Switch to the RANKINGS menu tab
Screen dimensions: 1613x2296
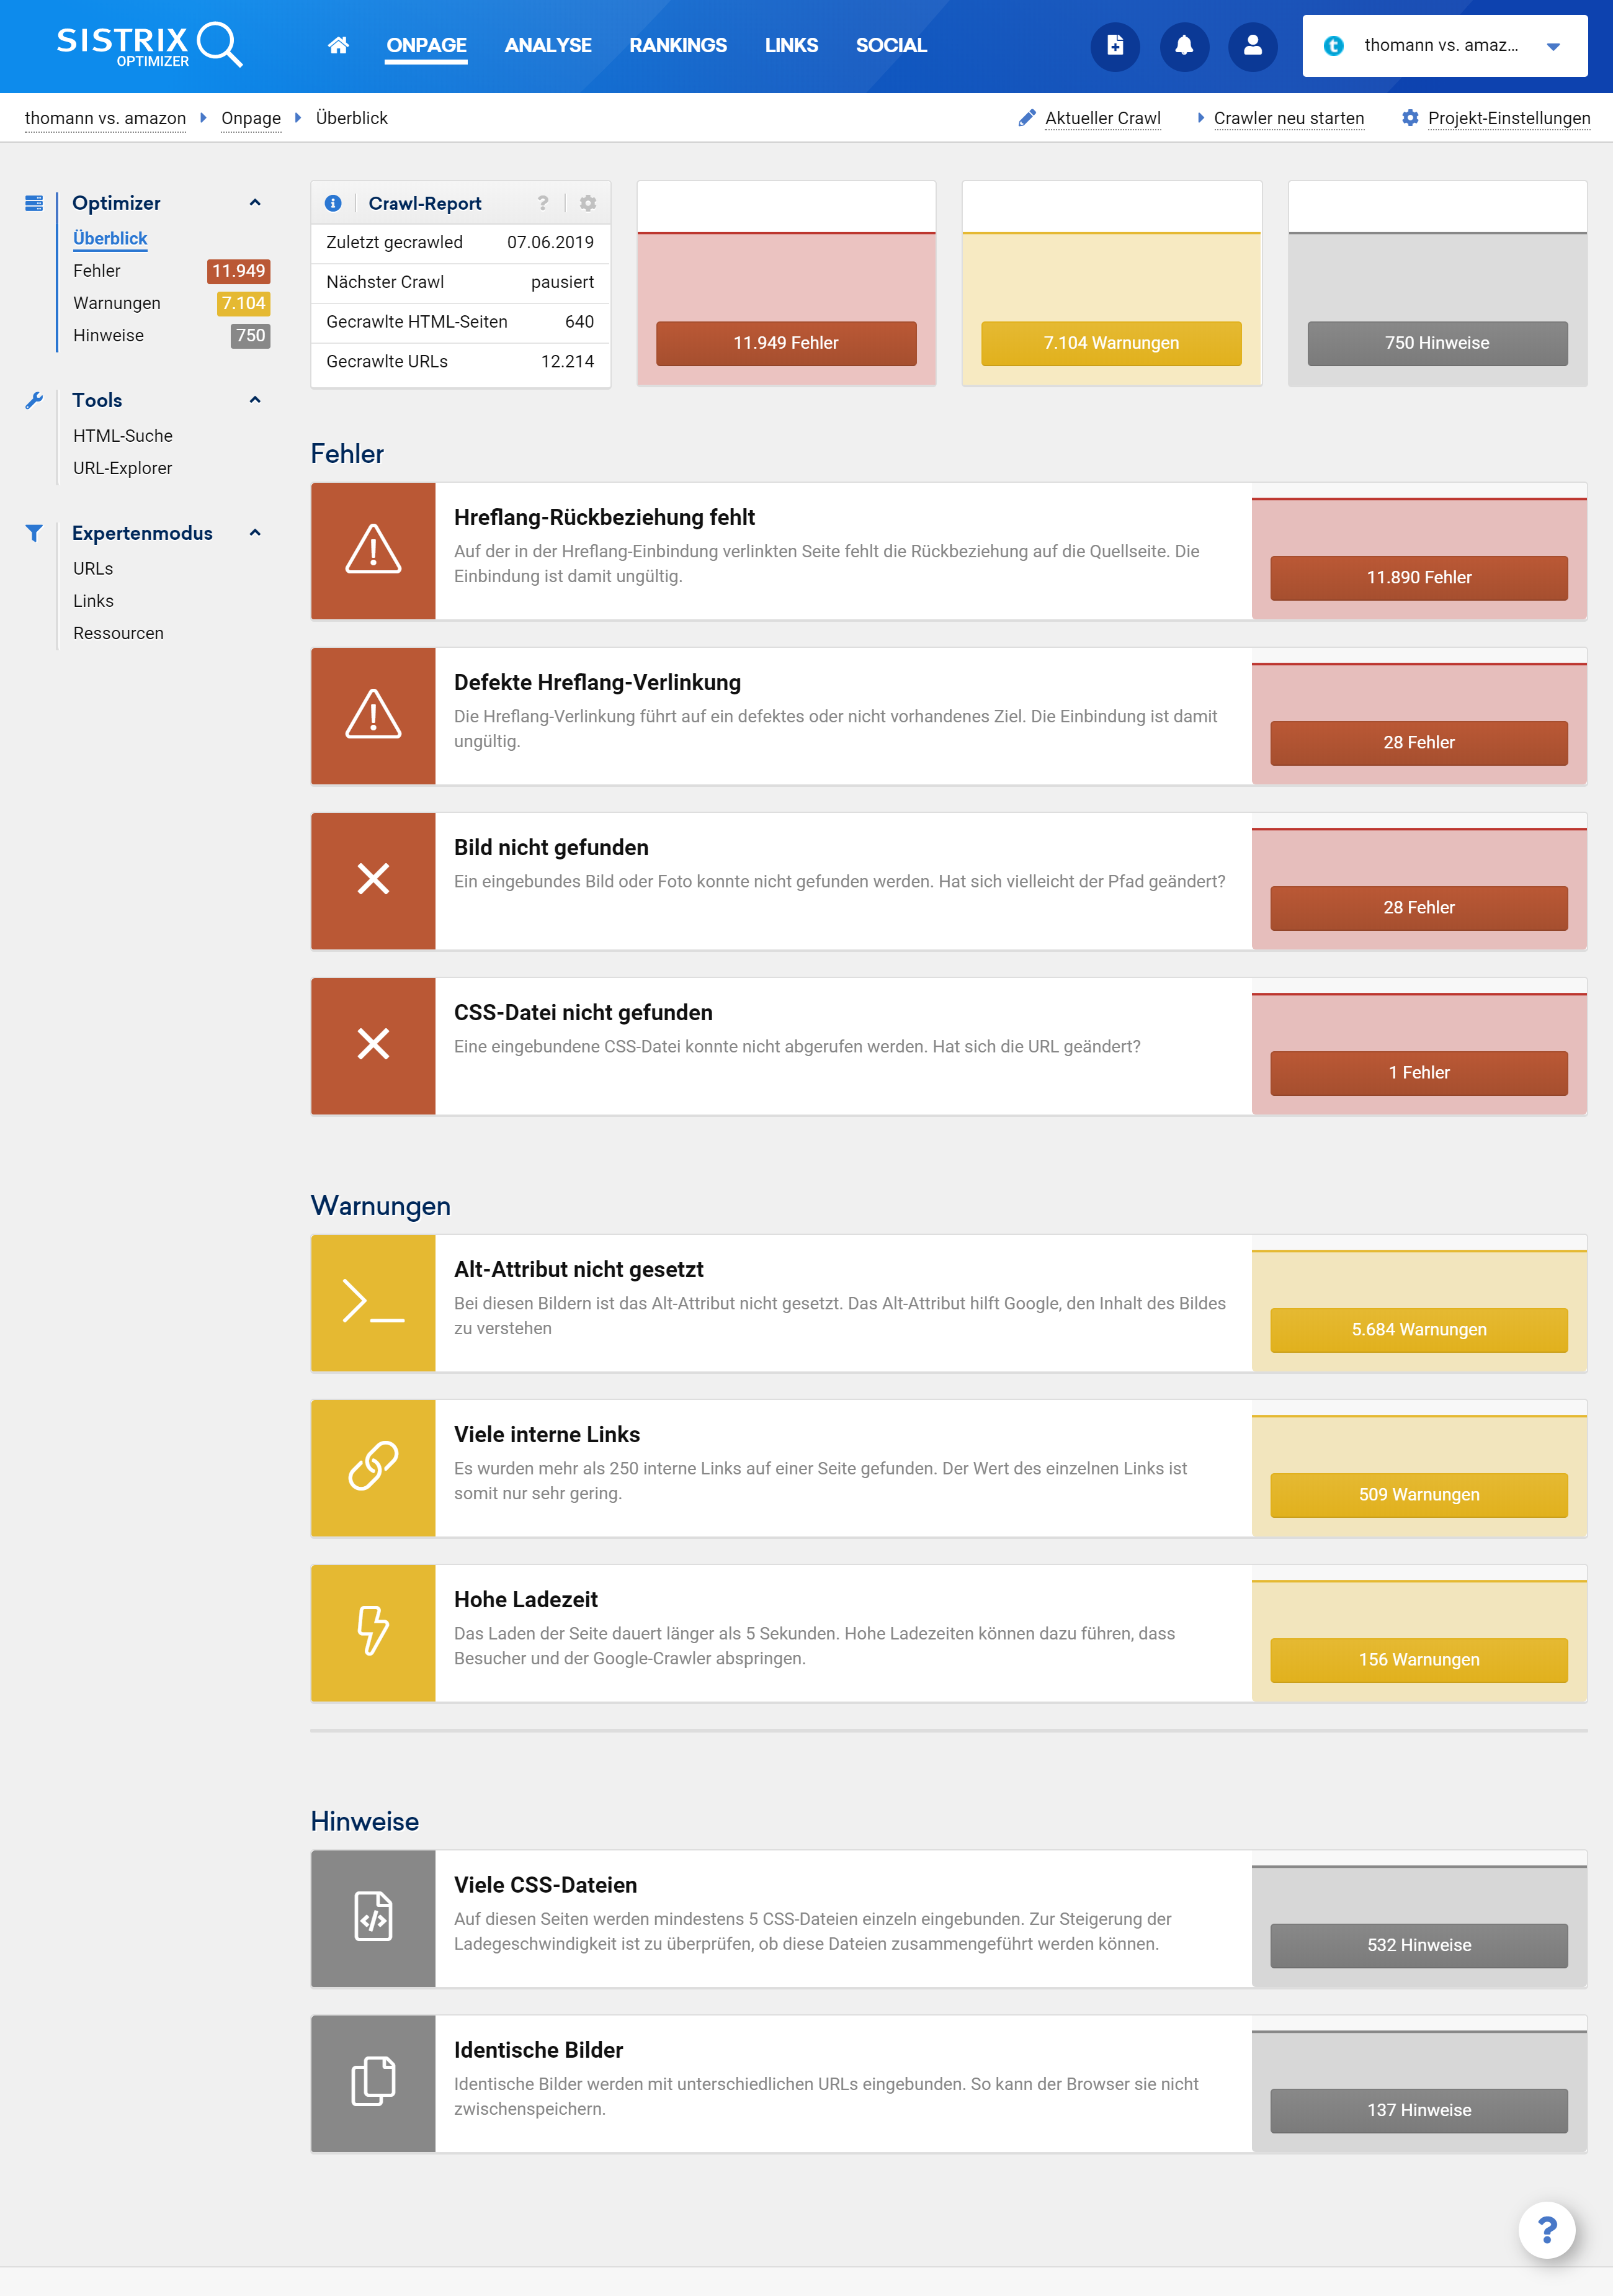click(x=677, y=46)
